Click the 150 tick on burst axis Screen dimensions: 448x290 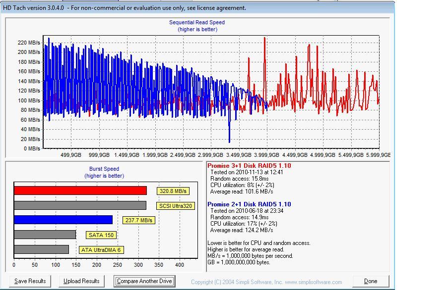[76, 265]
